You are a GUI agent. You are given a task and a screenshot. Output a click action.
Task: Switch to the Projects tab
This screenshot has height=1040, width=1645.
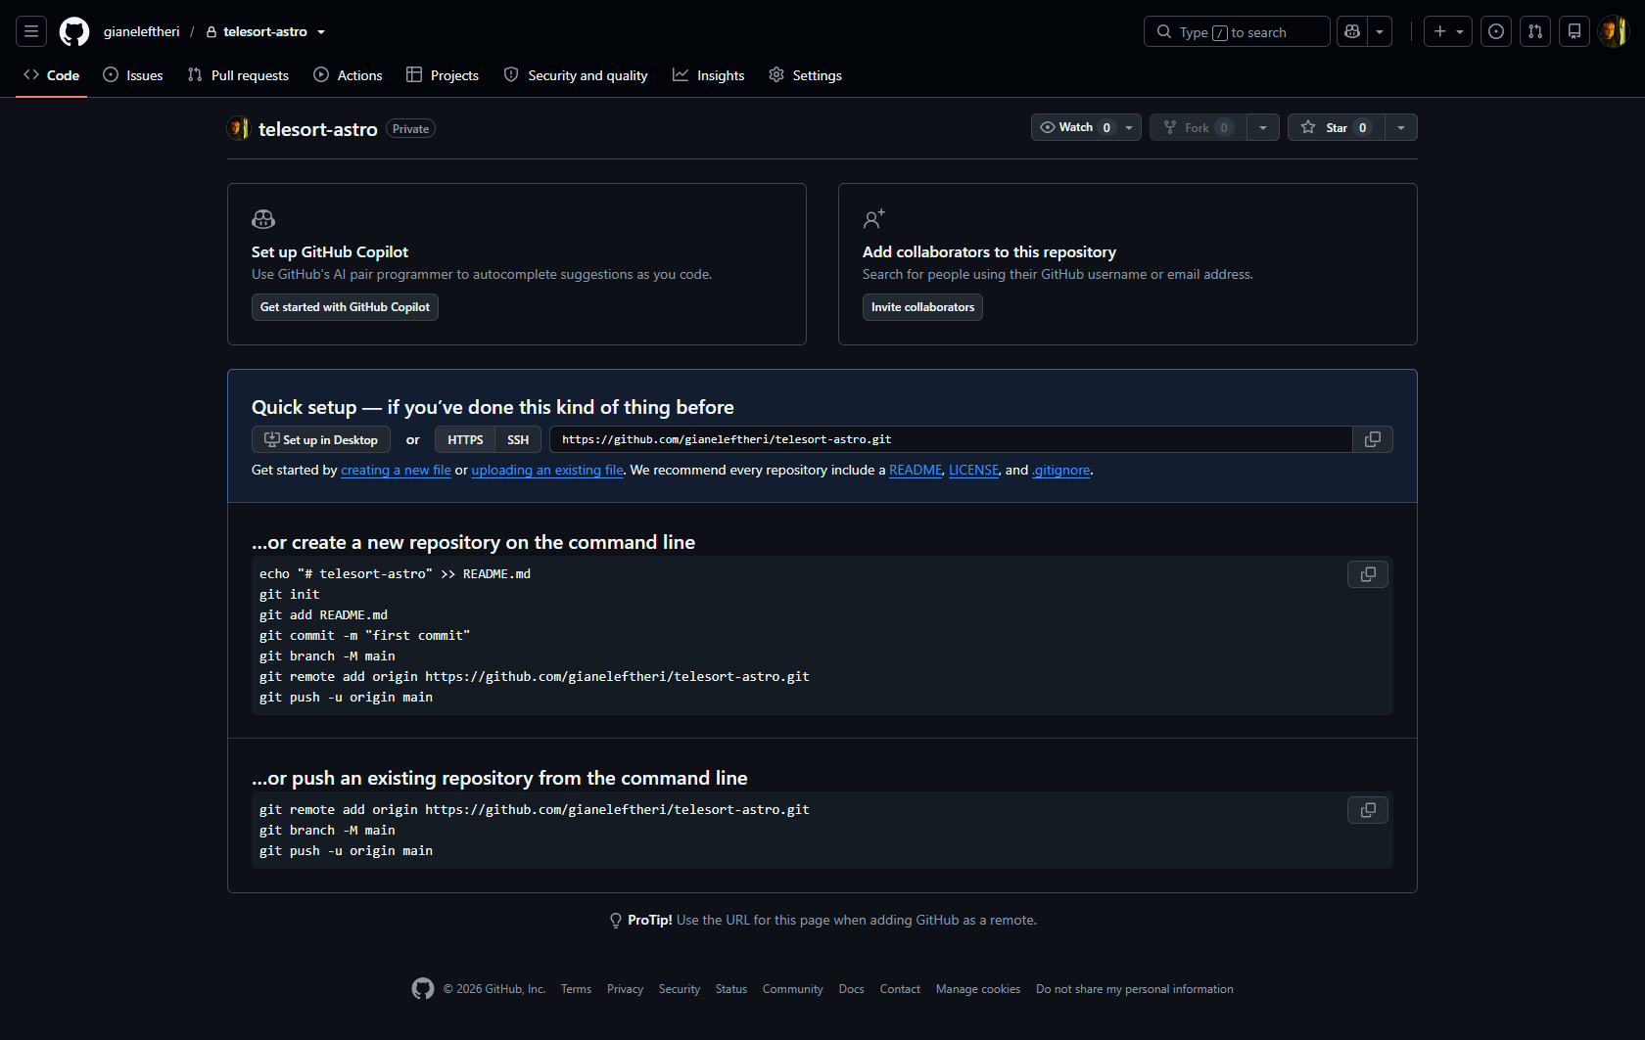pos(443,75)
